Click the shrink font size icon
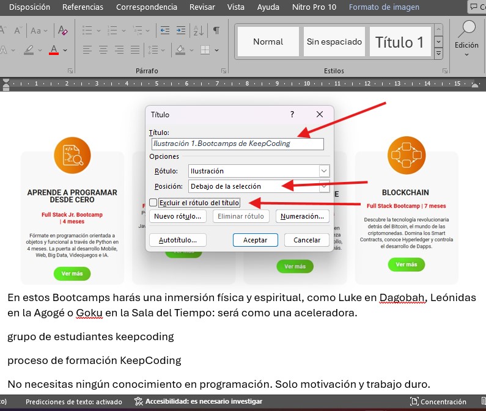This screenshot has width=486, height=411. (x=17, y=31)
